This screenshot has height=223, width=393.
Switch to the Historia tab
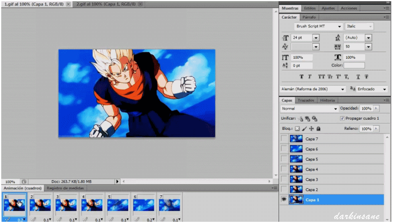327,100
